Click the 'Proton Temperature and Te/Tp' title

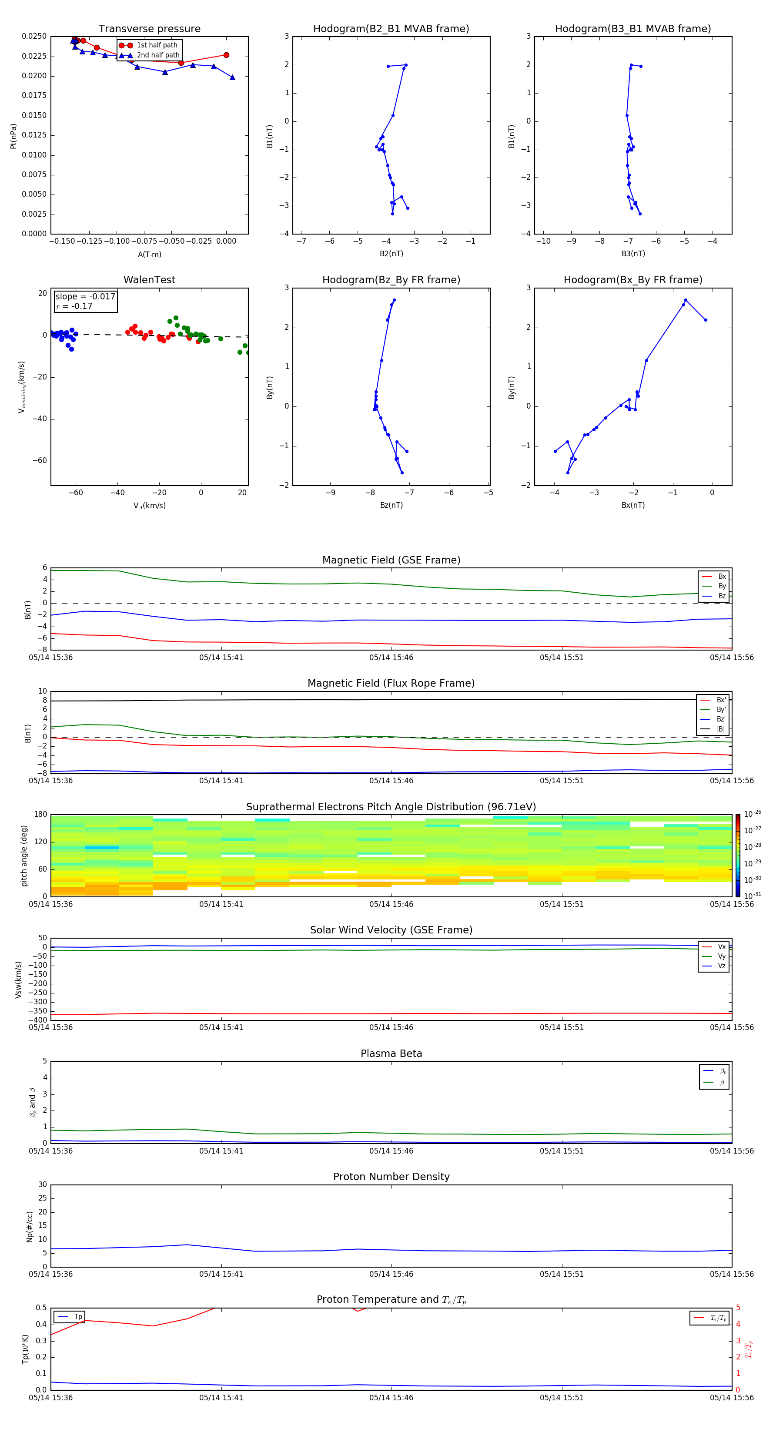[x=391, y=1300]
